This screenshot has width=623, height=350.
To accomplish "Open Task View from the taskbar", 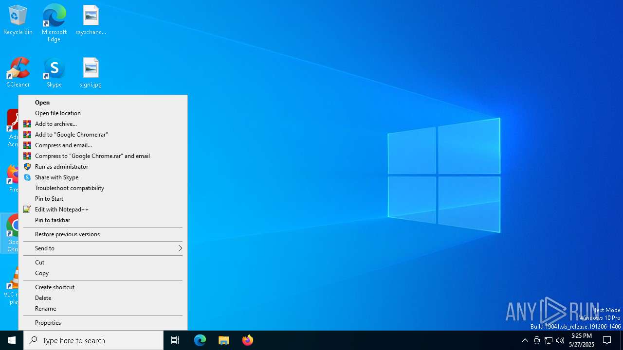I will [175, 340].
